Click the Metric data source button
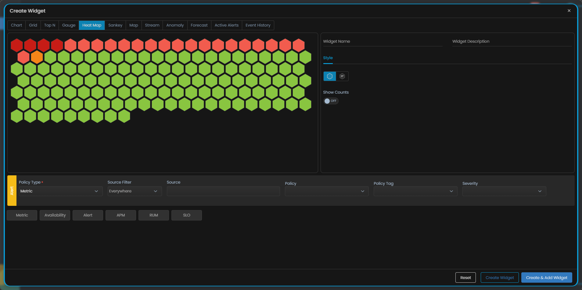Image resolution: width=582 pixels, height=290 pixels. point(22,215)
